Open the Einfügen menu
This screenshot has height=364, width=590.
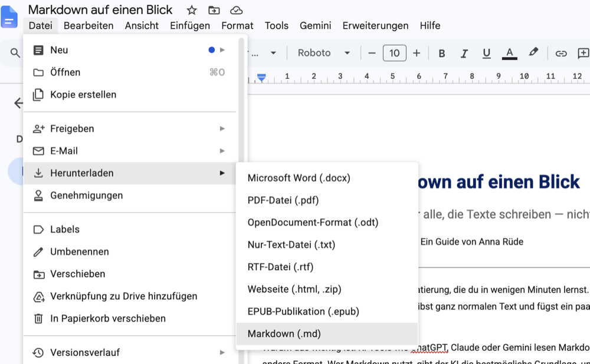coord(190,25)
